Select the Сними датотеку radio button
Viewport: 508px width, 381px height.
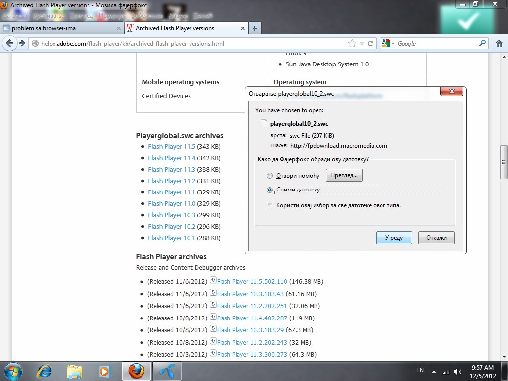point(269,190)
